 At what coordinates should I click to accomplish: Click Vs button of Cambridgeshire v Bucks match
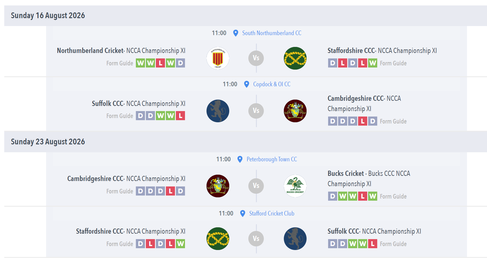tap(256, 186)
